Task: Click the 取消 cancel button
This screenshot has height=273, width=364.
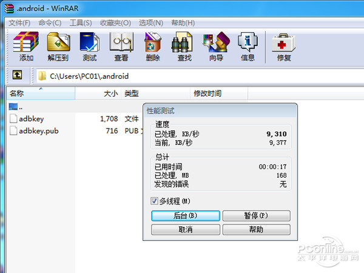Action: (186, 229)
